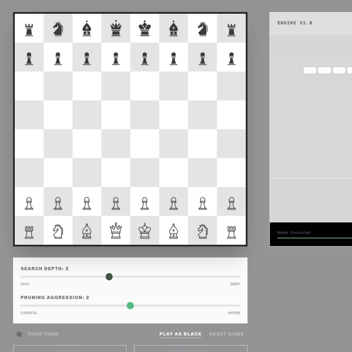Viewport: 352px width, 352px height.
Task: Select the black pawn on e7
Action: point(145,57)
